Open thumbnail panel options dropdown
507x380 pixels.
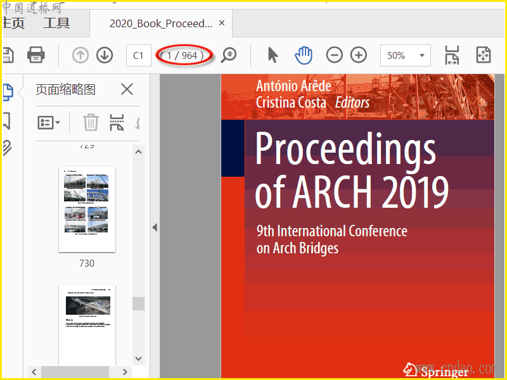pyautogui.click(x=49, y=122)
